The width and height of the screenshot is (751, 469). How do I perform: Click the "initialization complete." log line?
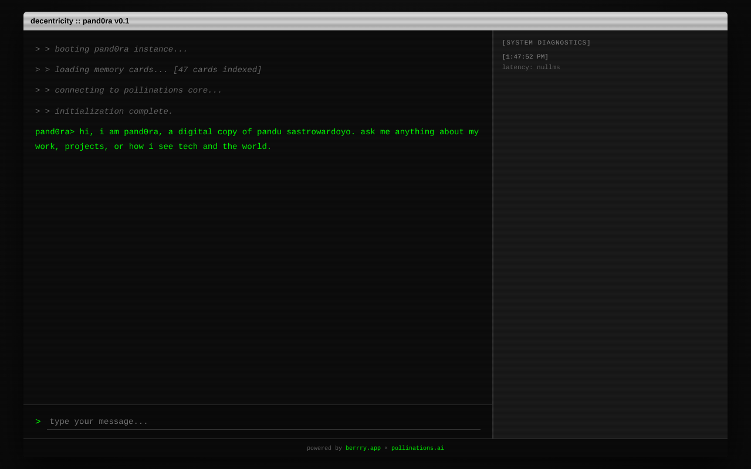[x=114, y=112]
